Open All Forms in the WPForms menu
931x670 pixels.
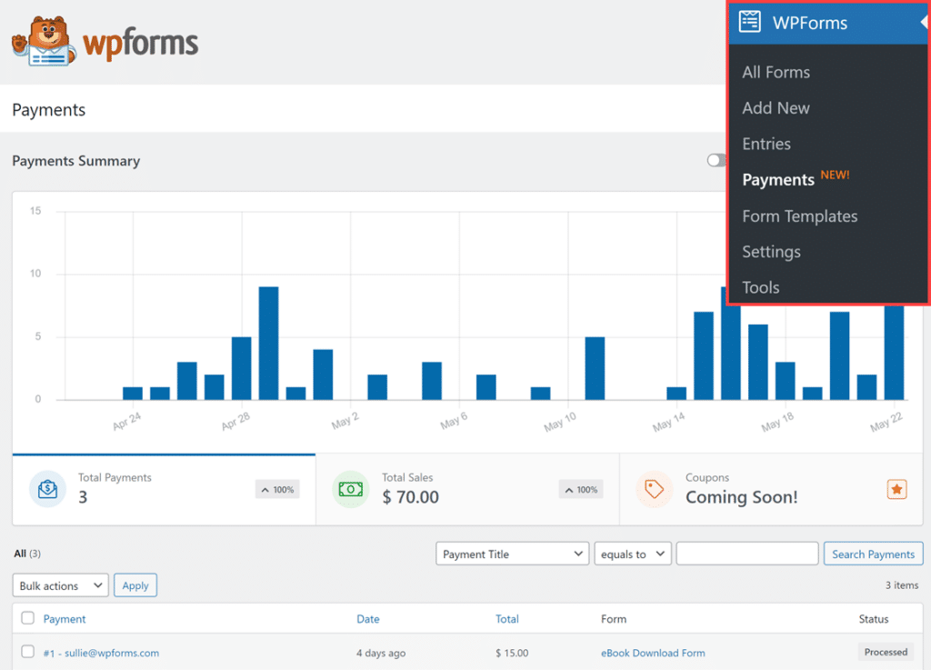click(776, 72)
